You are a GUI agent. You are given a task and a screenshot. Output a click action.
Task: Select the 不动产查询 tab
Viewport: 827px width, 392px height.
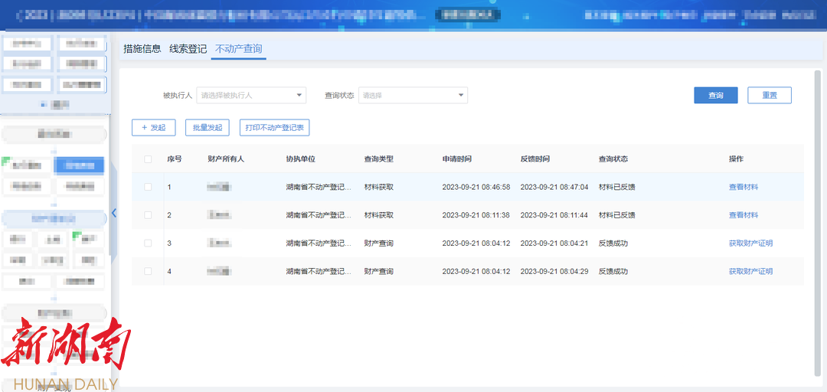pyautogui.click(x=239, y=49)
